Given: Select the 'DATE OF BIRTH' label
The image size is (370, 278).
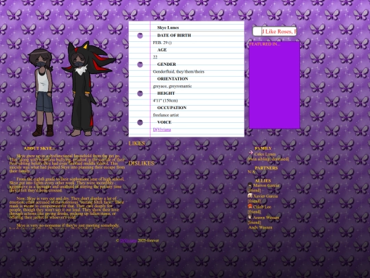Looking at the screenshot, I should (174, 35).
